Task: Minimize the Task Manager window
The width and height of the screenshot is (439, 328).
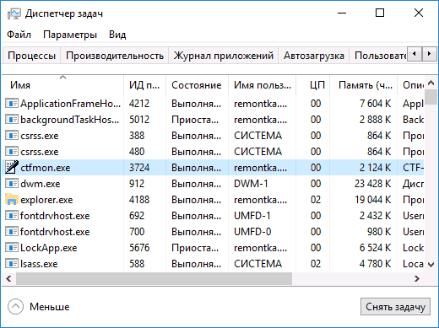Action: click(342, 13)
